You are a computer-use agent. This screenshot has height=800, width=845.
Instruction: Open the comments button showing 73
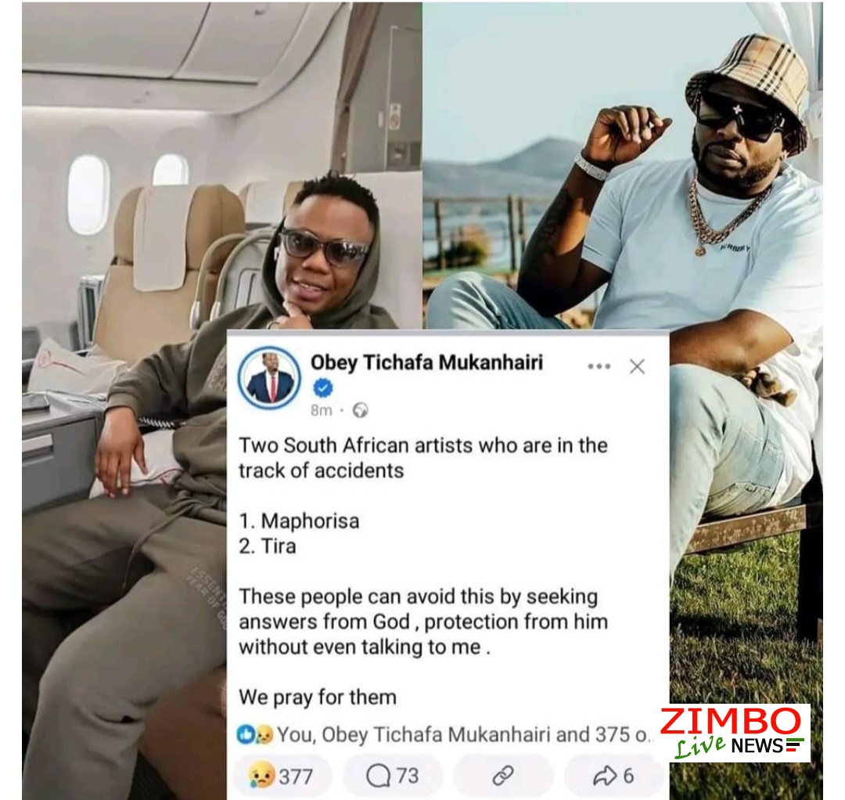392,777
